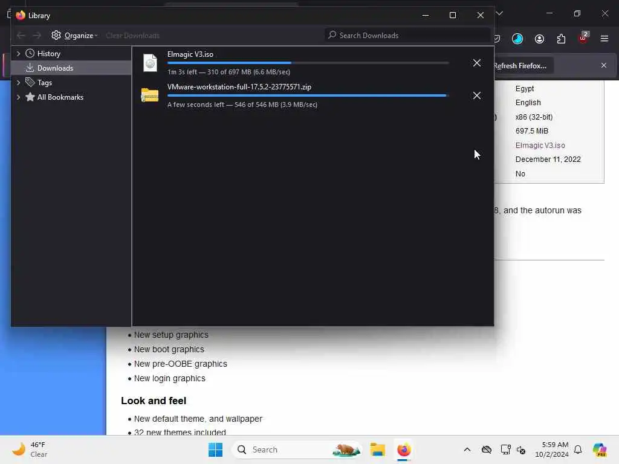Select Downloads in the Library sidebar
Screen dimensions: 619x464
55,68
